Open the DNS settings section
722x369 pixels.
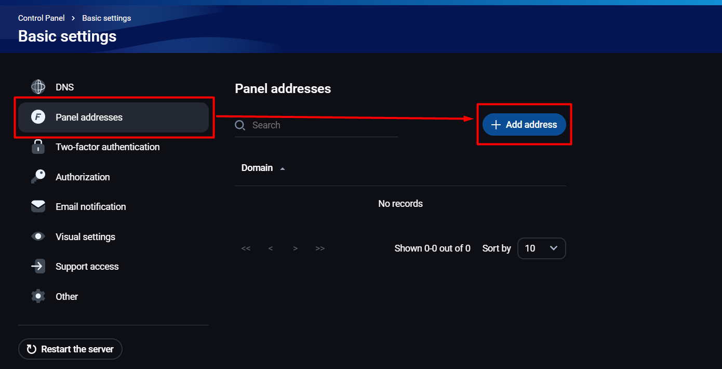click(113, 87)
